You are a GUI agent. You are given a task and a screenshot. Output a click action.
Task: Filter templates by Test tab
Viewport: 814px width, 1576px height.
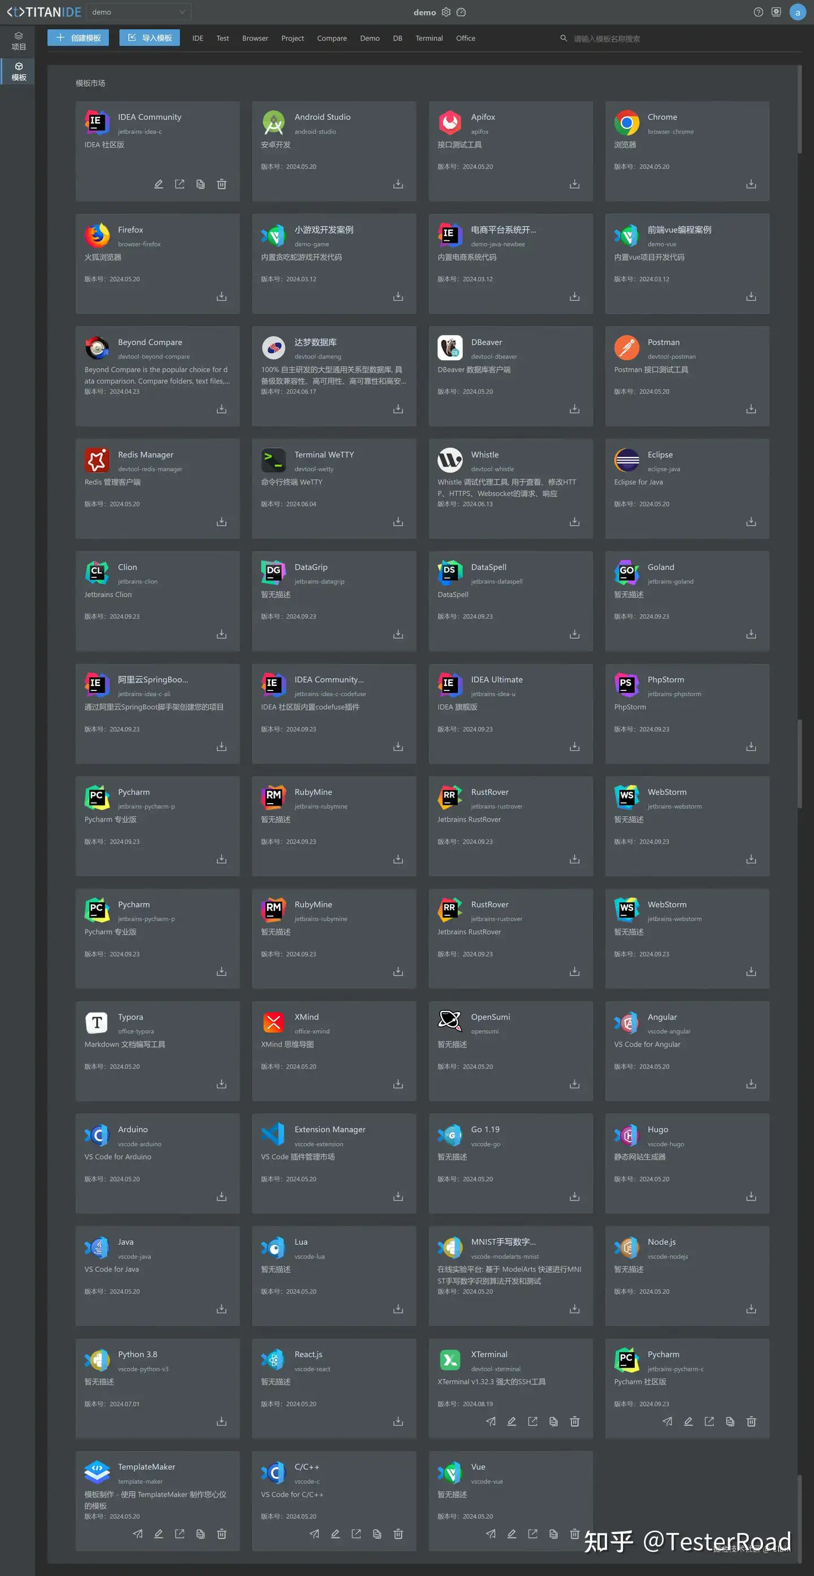(x=223, y=38)
